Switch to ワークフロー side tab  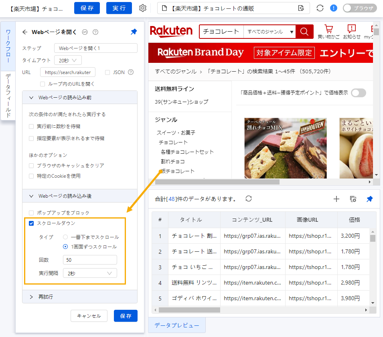point(8,46)
